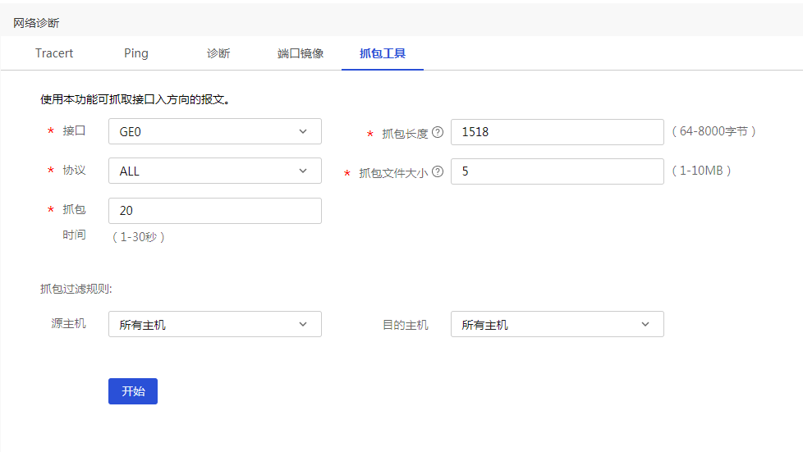
Task: Focus the 抓包长度 field containing 1518
Action: 558,132
